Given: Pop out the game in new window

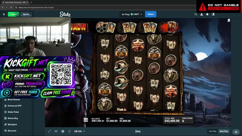Looking at the screenshot, I should (70, 131).
